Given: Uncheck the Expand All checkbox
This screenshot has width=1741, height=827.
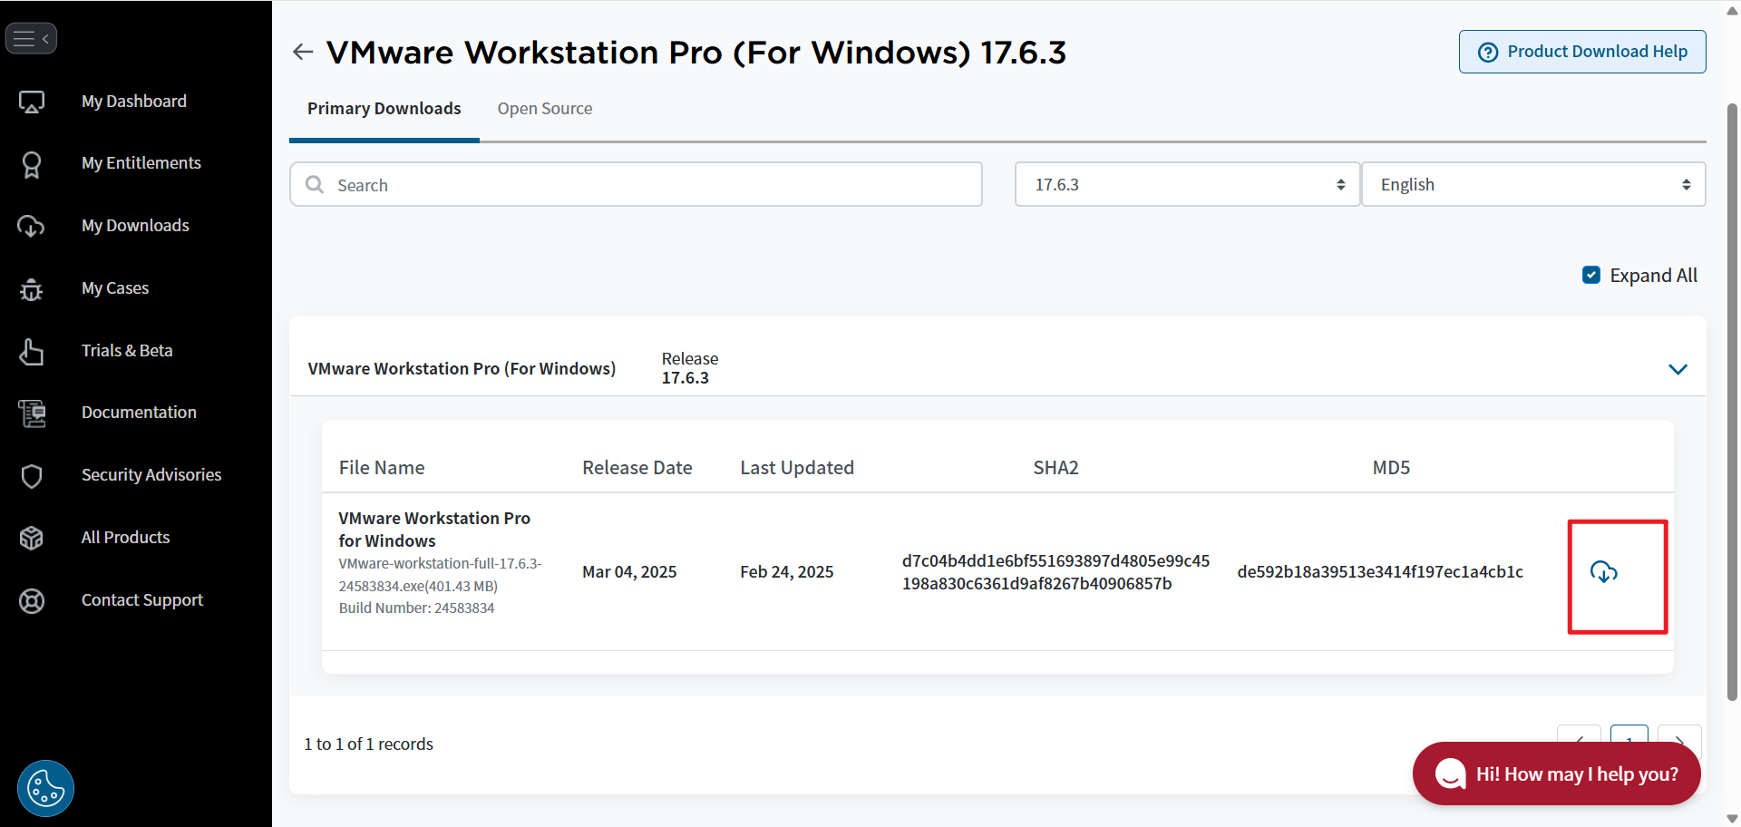Looking at the screenshot, I should click(1591, 275).
